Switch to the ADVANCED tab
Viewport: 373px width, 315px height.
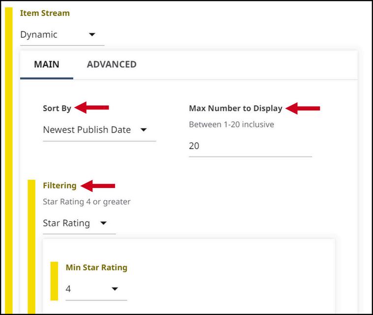click(112, 65)
